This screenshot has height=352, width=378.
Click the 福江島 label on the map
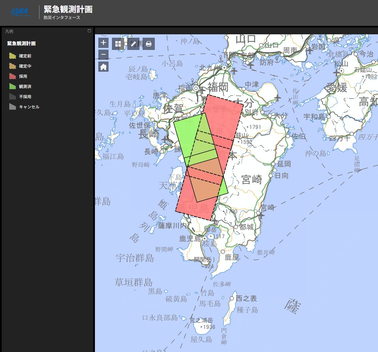coord(113,157)
